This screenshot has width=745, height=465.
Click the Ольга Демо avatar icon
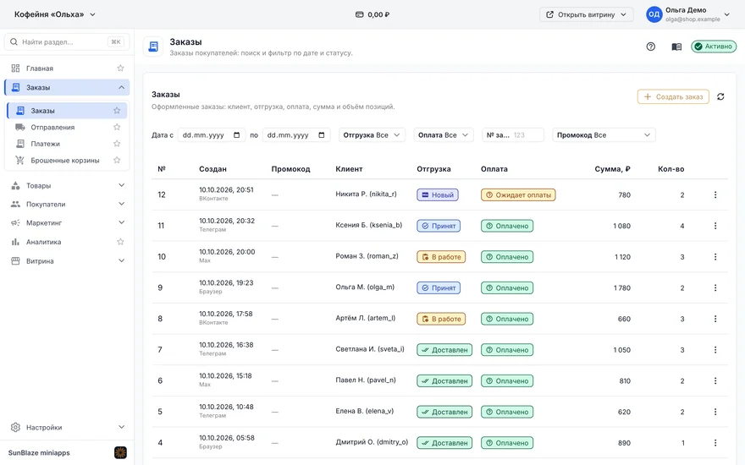tap(654, 14)
